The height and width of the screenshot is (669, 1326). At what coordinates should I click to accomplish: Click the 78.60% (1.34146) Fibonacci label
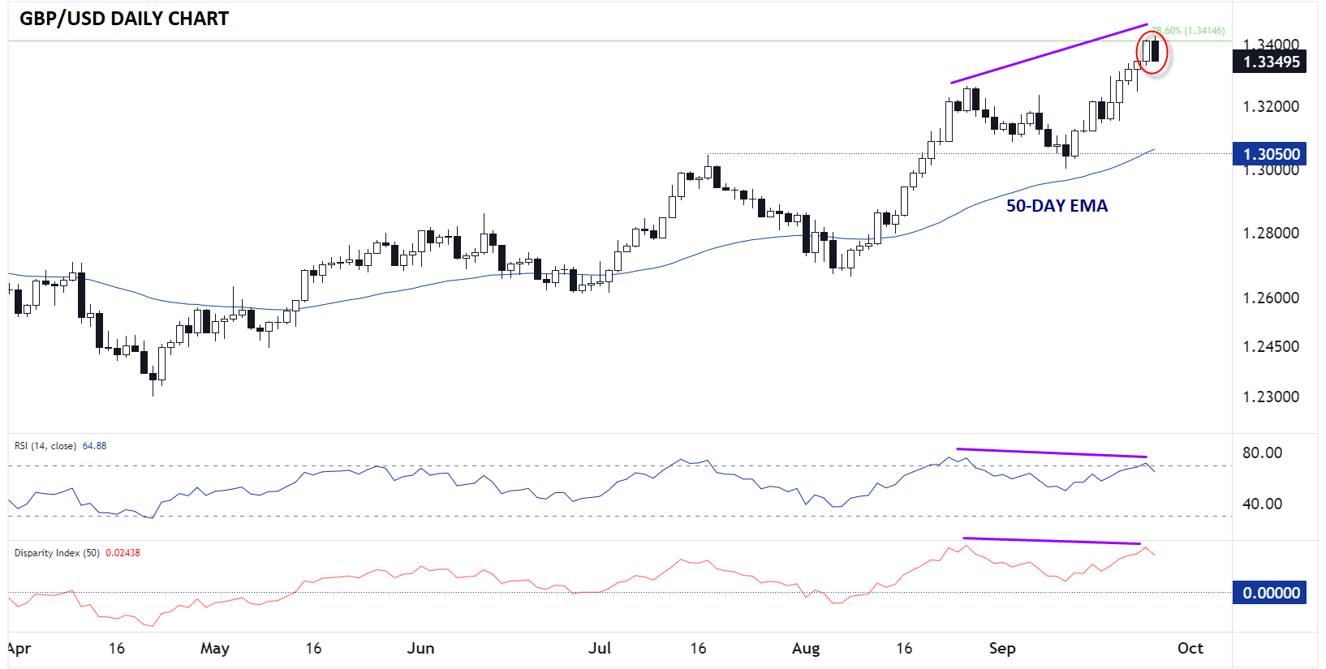[x=1188, y=31]
